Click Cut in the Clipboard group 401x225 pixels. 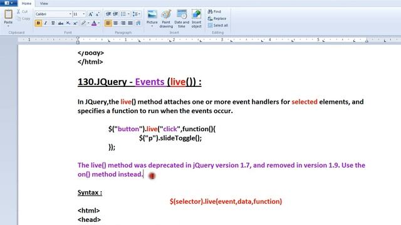[23, 11]
